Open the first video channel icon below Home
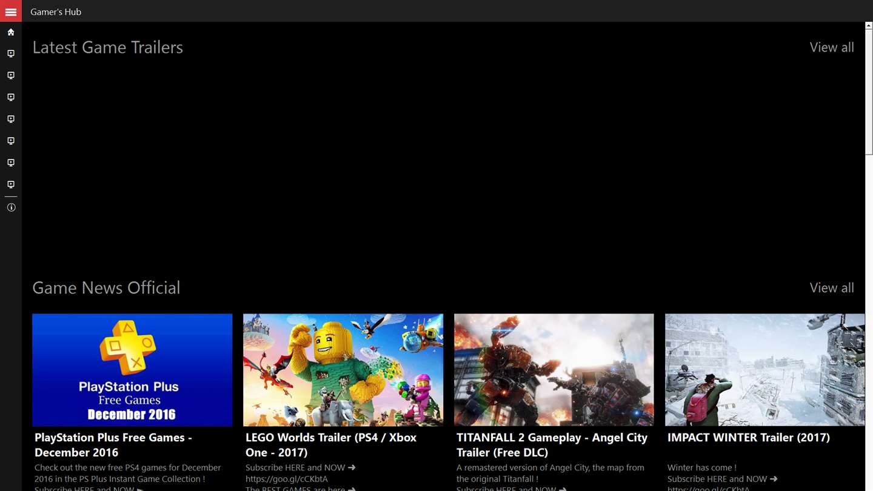Screen dimensions: 873x491 11,54
